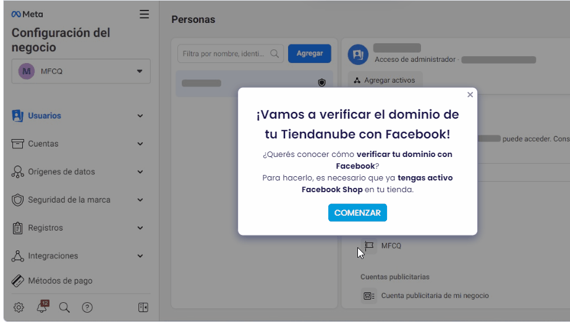Click the Cuentas archive box icon
Viewport: 570px width, 322px height.
coord(17,143)
